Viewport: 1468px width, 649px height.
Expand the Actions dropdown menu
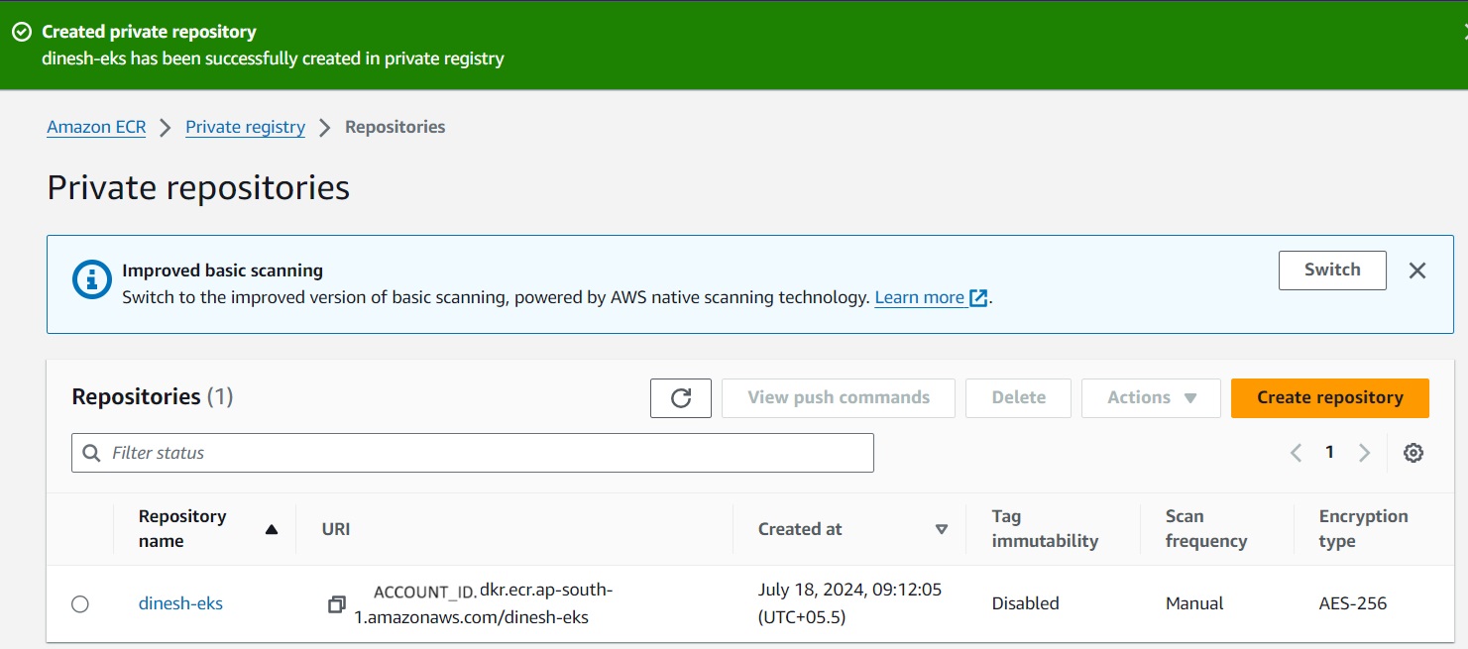1151,398
